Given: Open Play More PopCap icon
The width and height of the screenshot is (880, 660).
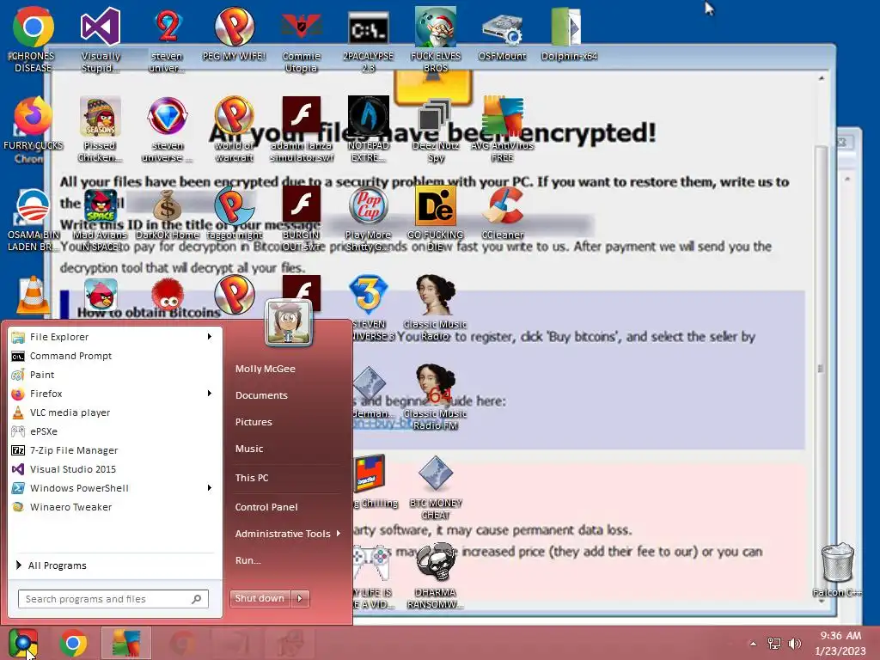Looking at the screenshot, I should tap(368, 219).
